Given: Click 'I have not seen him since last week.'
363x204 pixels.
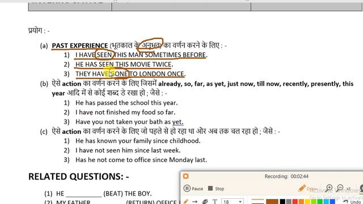Looking at the screenshot, I should [x=128, y=150].
